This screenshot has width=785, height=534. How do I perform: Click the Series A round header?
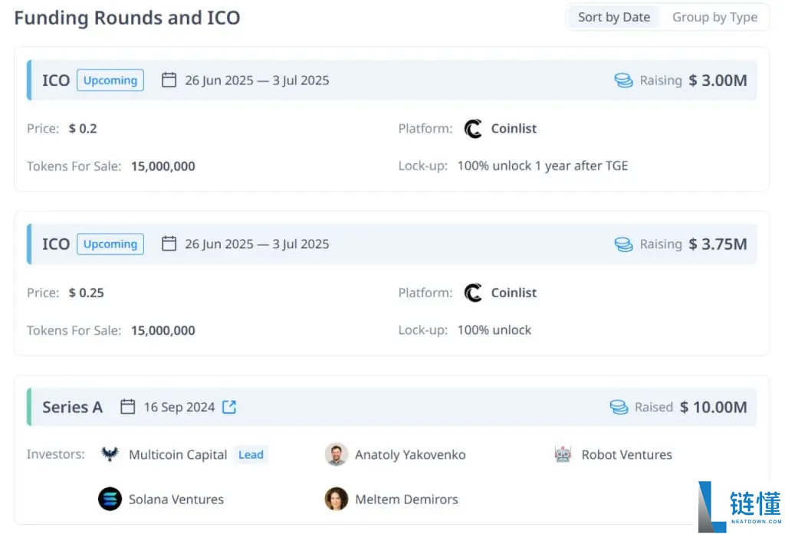72,407
